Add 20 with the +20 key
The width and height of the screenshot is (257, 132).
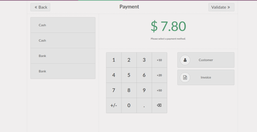pyautogui.click(x=159, y=75)
